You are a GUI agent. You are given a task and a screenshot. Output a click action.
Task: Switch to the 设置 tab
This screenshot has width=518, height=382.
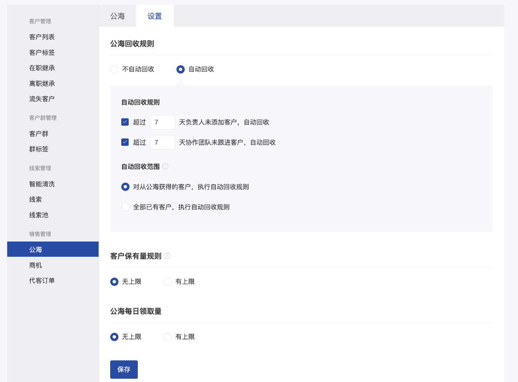click(x=155, y=16)
